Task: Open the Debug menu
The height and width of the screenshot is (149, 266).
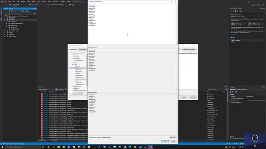Action: 34,2
